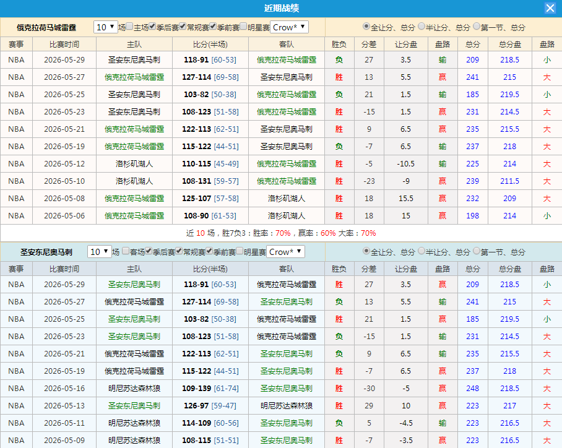The height and width of the screenshot is (448, 562).
Task: Click the 比分(半场) header in the 雷霆 table
Action: tap(210, 45)
